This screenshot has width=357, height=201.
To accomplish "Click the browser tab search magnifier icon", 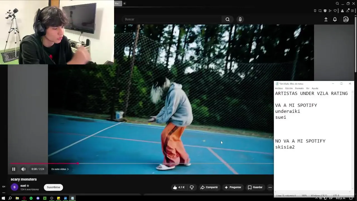I will click(x=337, y=3).
